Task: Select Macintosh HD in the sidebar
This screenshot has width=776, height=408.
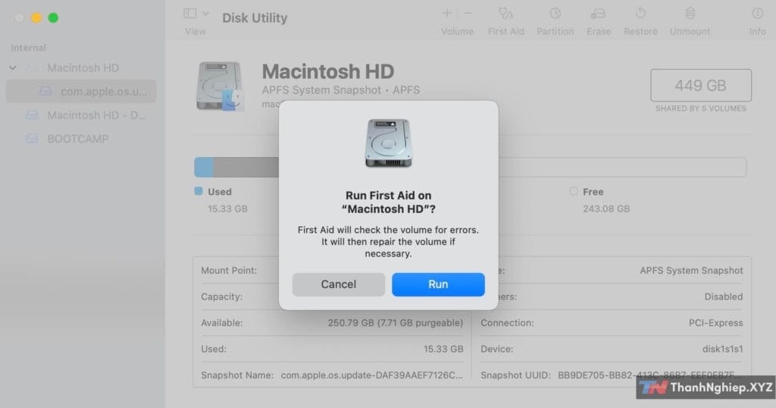Action: coord(83,67)
